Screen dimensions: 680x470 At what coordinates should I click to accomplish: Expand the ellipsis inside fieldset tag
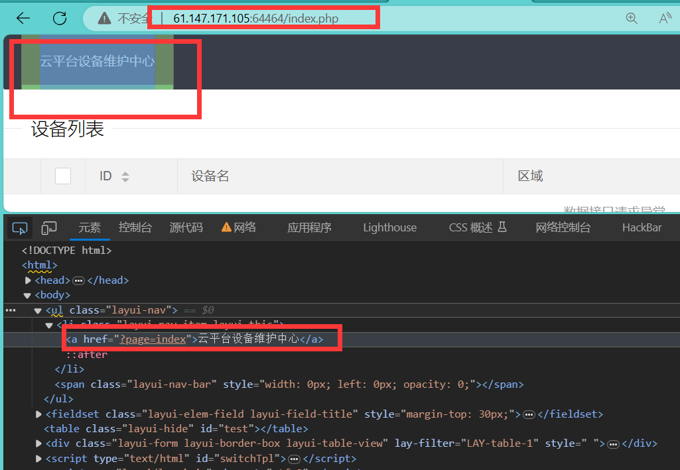click(529, 414)
